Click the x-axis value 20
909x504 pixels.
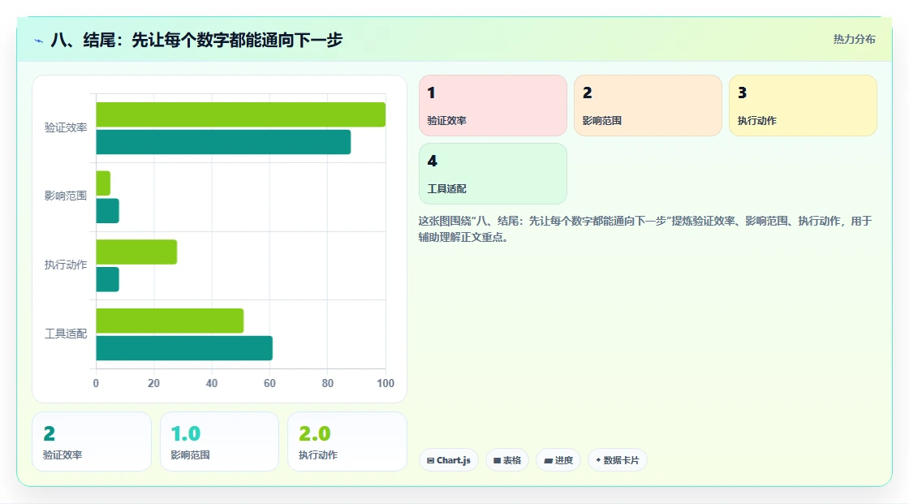tap(153, 383)
